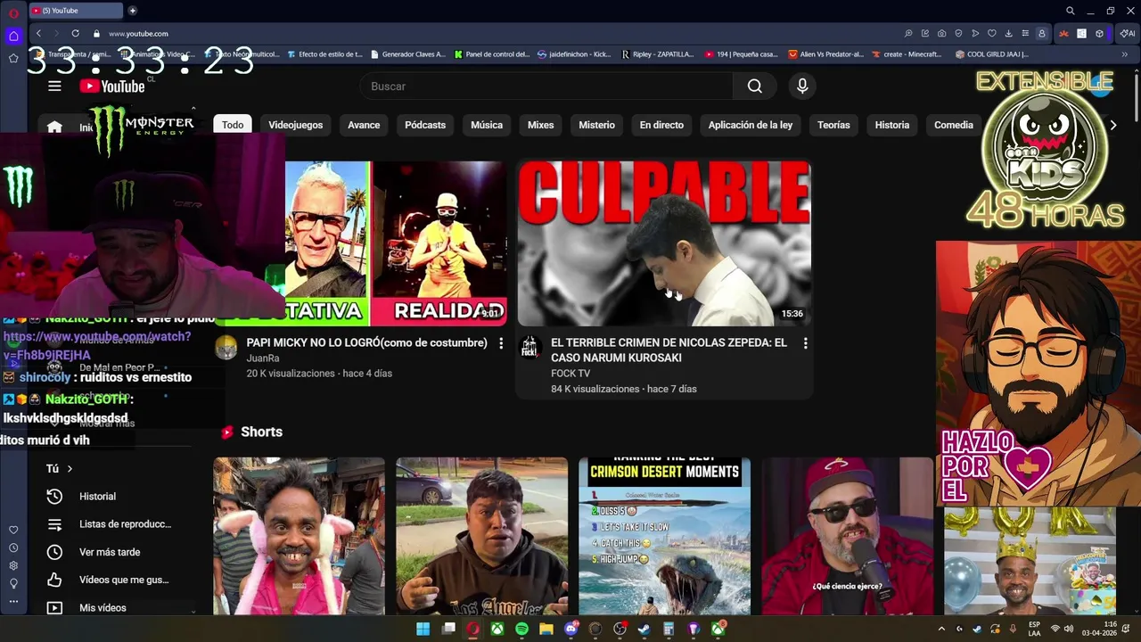
Task: Select the Teorías filter chip
Action: pyautogui.click(x=833, y=125)
